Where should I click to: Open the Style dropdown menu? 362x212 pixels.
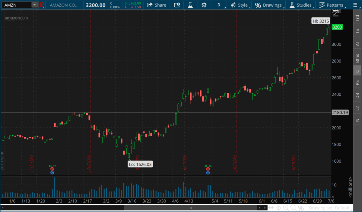click(241, 5)
